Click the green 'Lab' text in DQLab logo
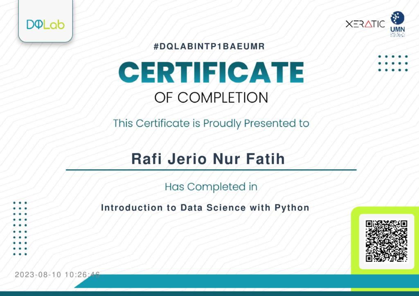The width and height of the screenshot is (419, 296). (53, 25)
